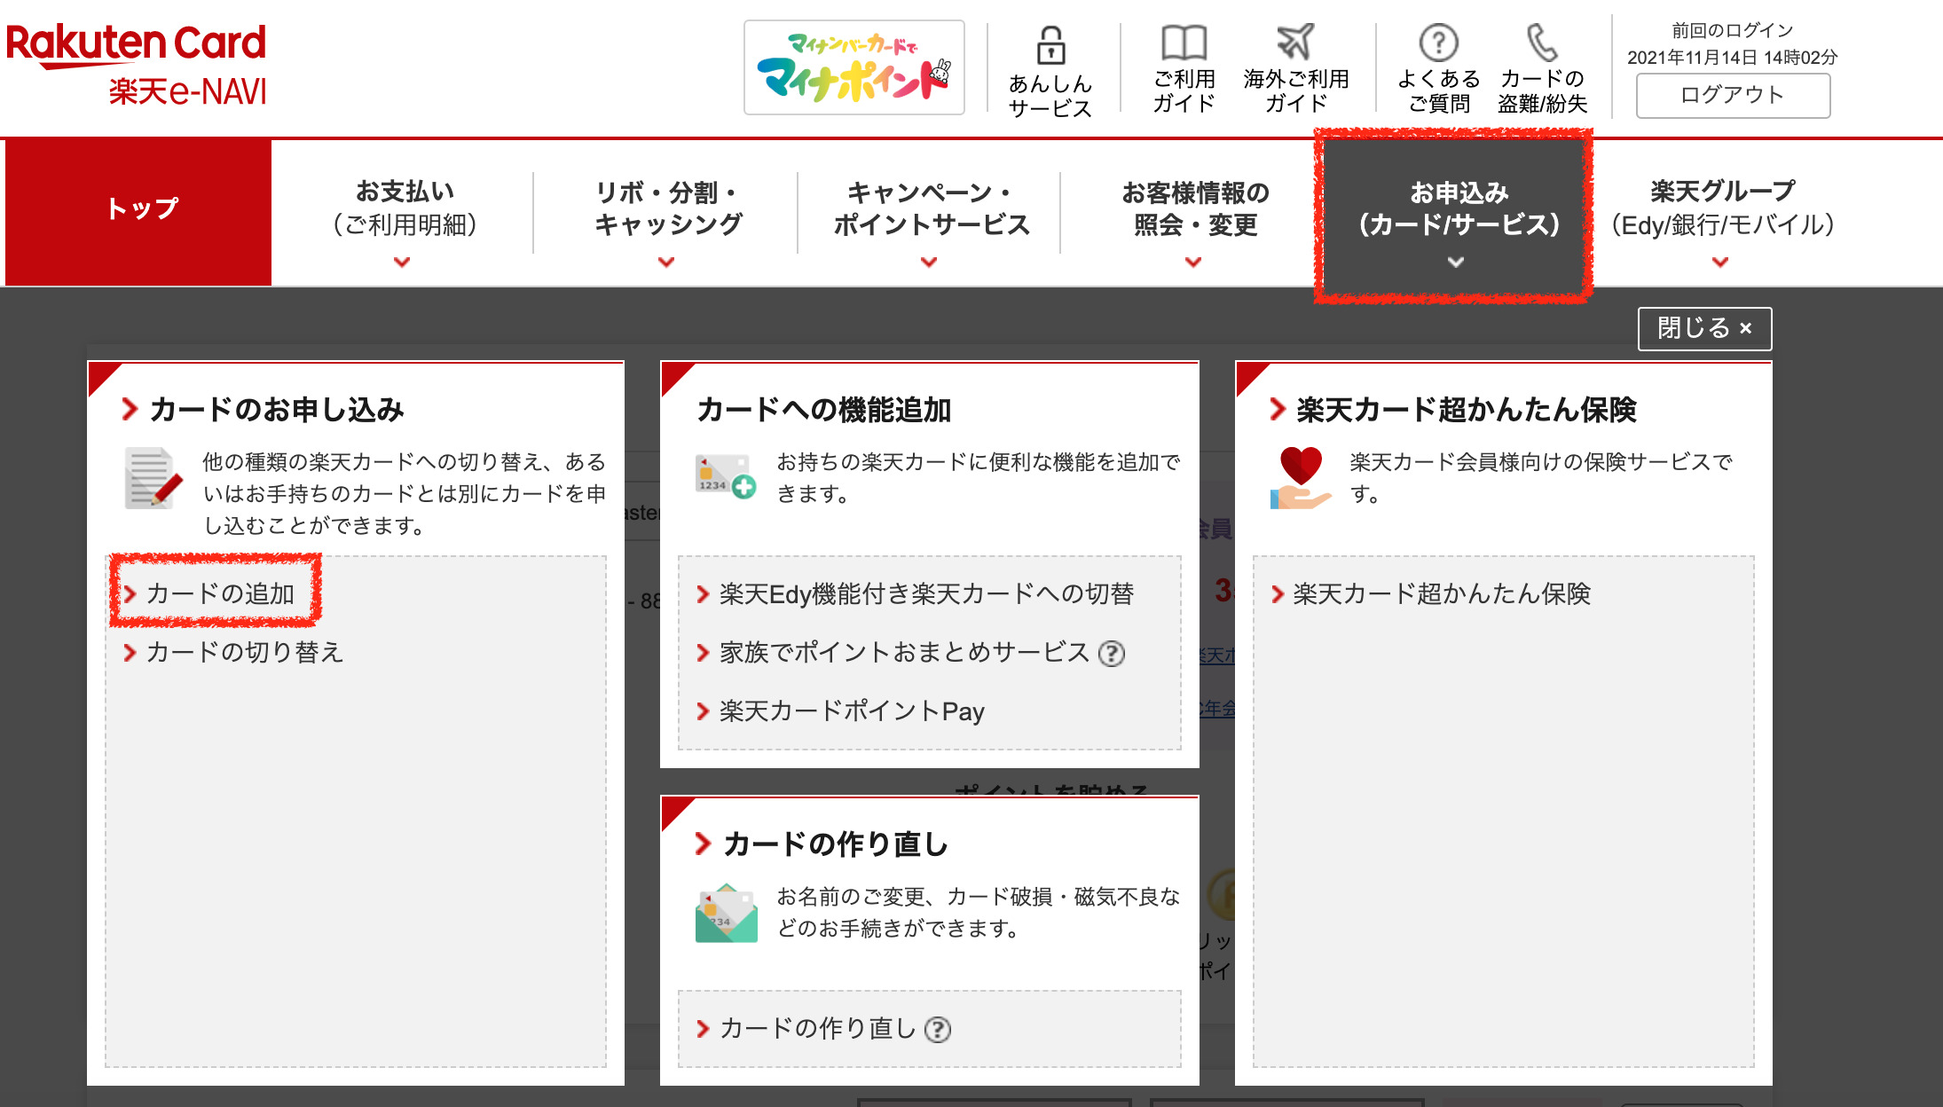
Task: Click the カードのお申し込み heading
Action: (276, 409)
